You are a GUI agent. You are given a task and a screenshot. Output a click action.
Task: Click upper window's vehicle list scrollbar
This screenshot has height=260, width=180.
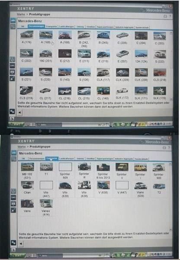(171, 65)
